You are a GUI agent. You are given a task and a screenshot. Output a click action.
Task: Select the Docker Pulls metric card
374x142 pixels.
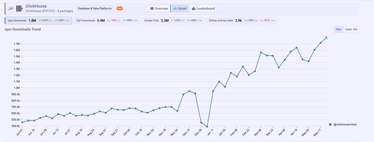tap(172, 21)
